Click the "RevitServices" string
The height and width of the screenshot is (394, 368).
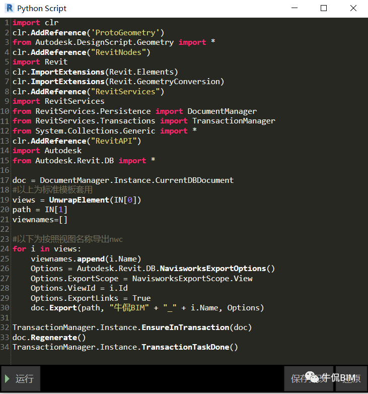tap(125, 92)
